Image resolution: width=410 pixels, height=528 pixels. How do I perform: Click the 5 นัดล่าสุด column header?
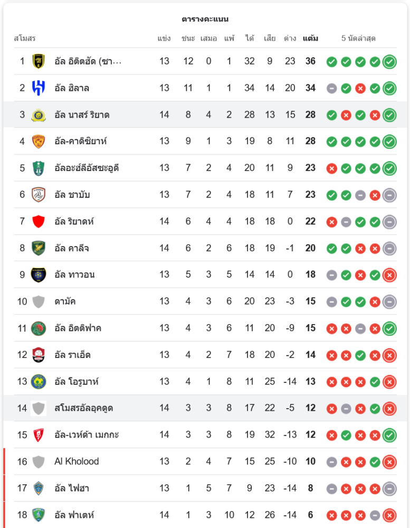[x=358, y=39]
